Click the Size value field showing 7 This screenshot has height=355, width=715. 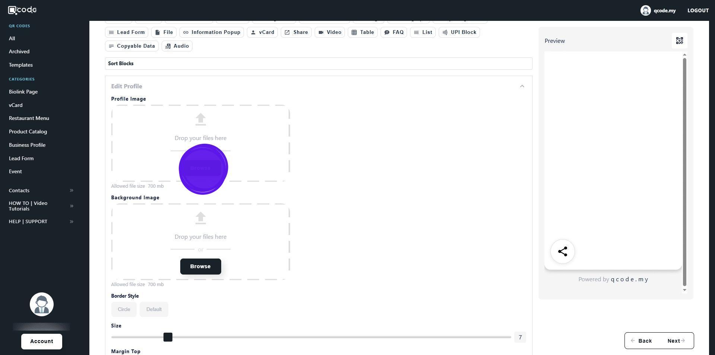pos(520,337)
